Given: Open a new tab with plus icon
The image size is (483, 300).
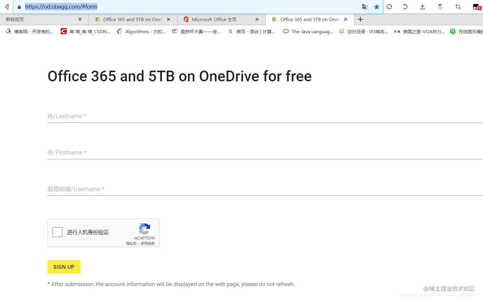Looking at the screenshot, I should point(360,20).
